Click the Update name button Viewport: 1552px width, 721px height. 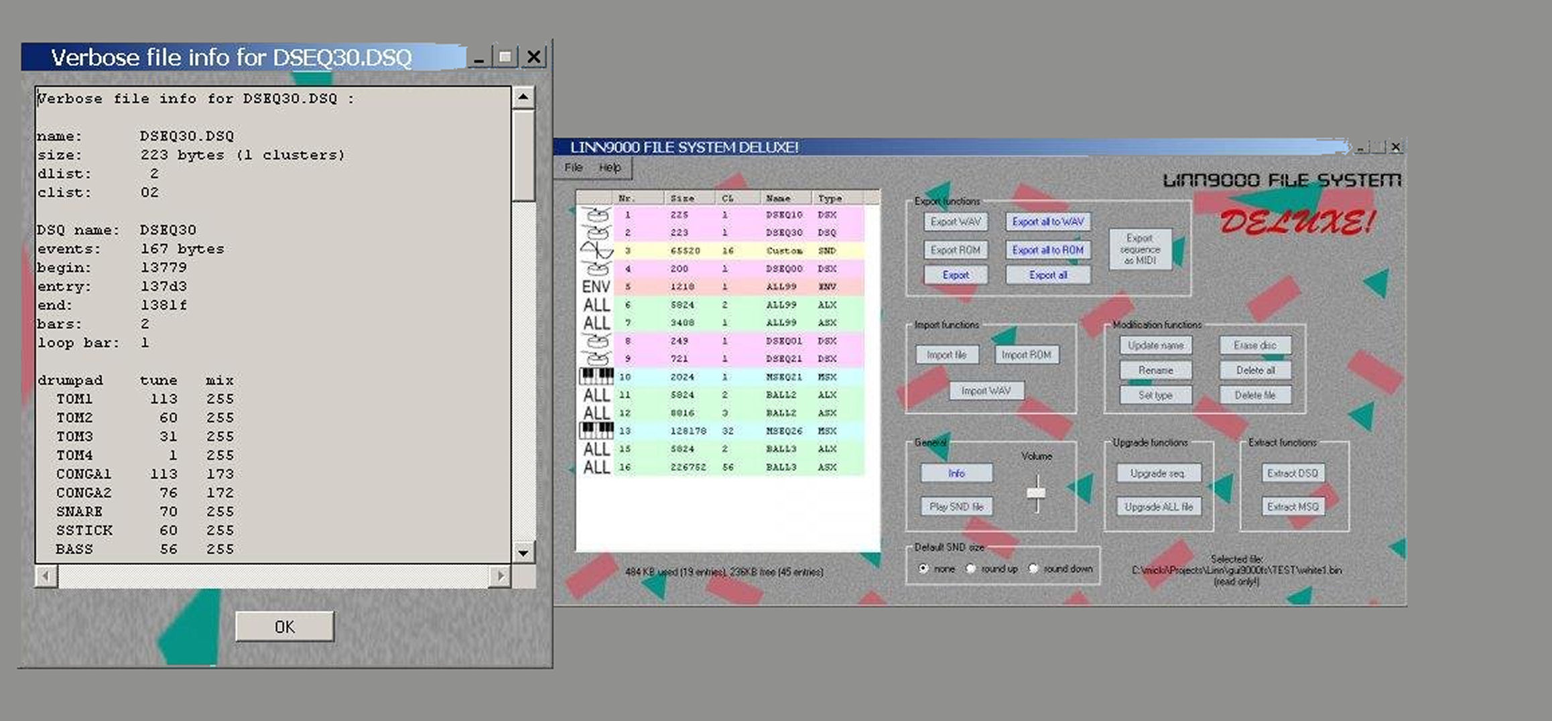click(1155, 345)
